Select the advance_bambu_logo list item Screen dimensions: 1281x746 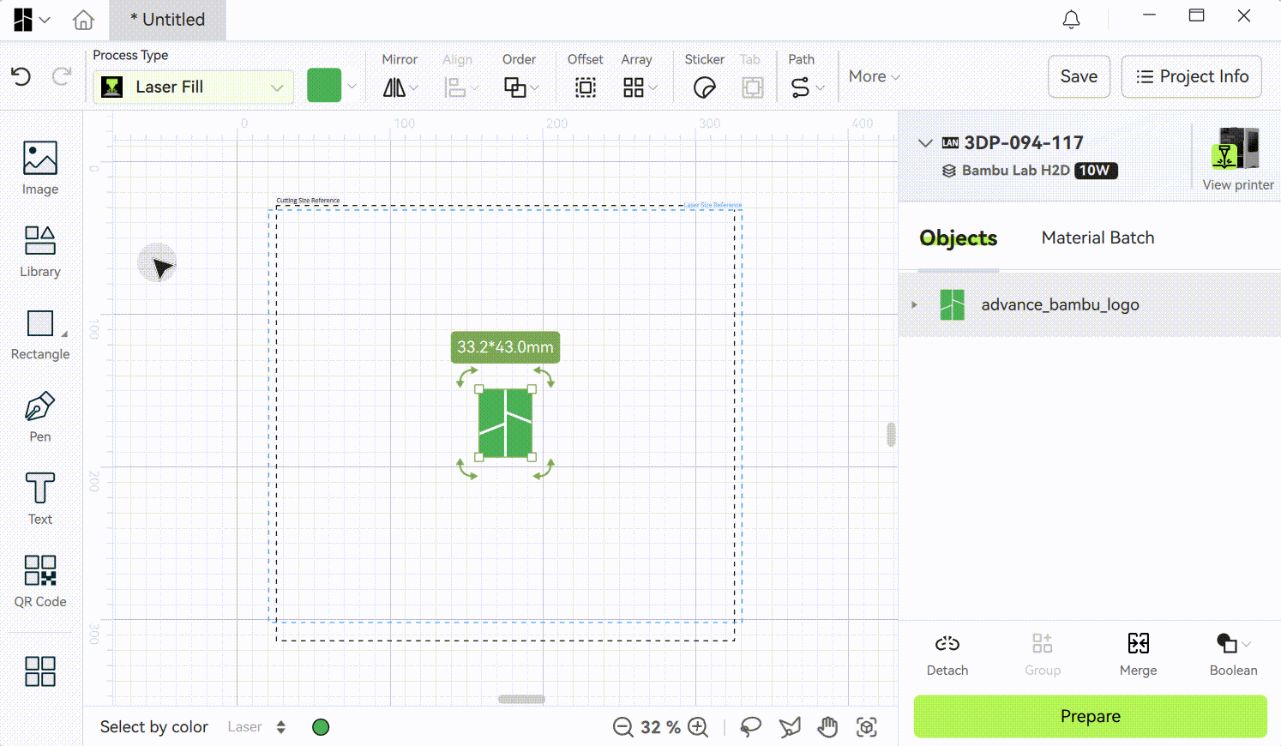pyautogui.click(x=1090, y=304)
